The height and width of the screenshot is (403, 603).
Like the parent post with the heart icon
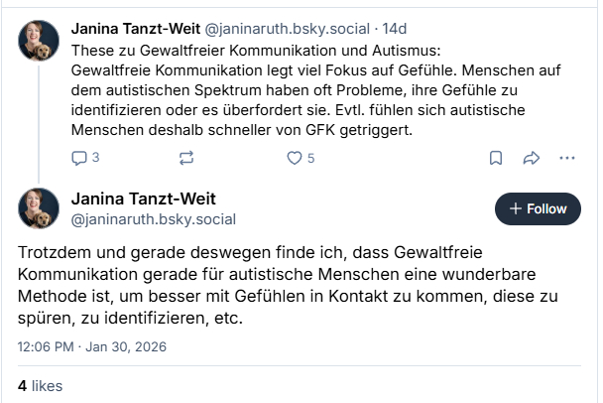coord(294,158)
